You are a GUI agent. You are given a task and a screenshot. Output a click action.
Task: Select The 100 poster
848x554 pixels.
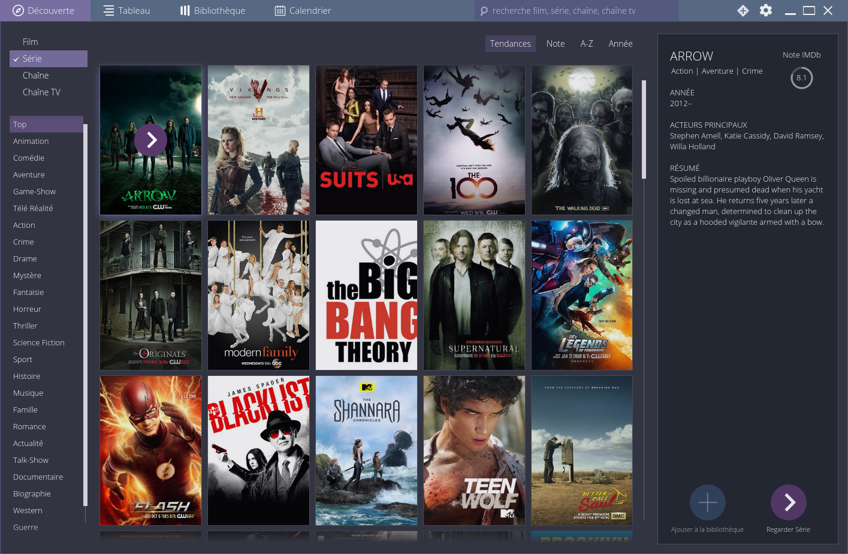coord(474,140)
